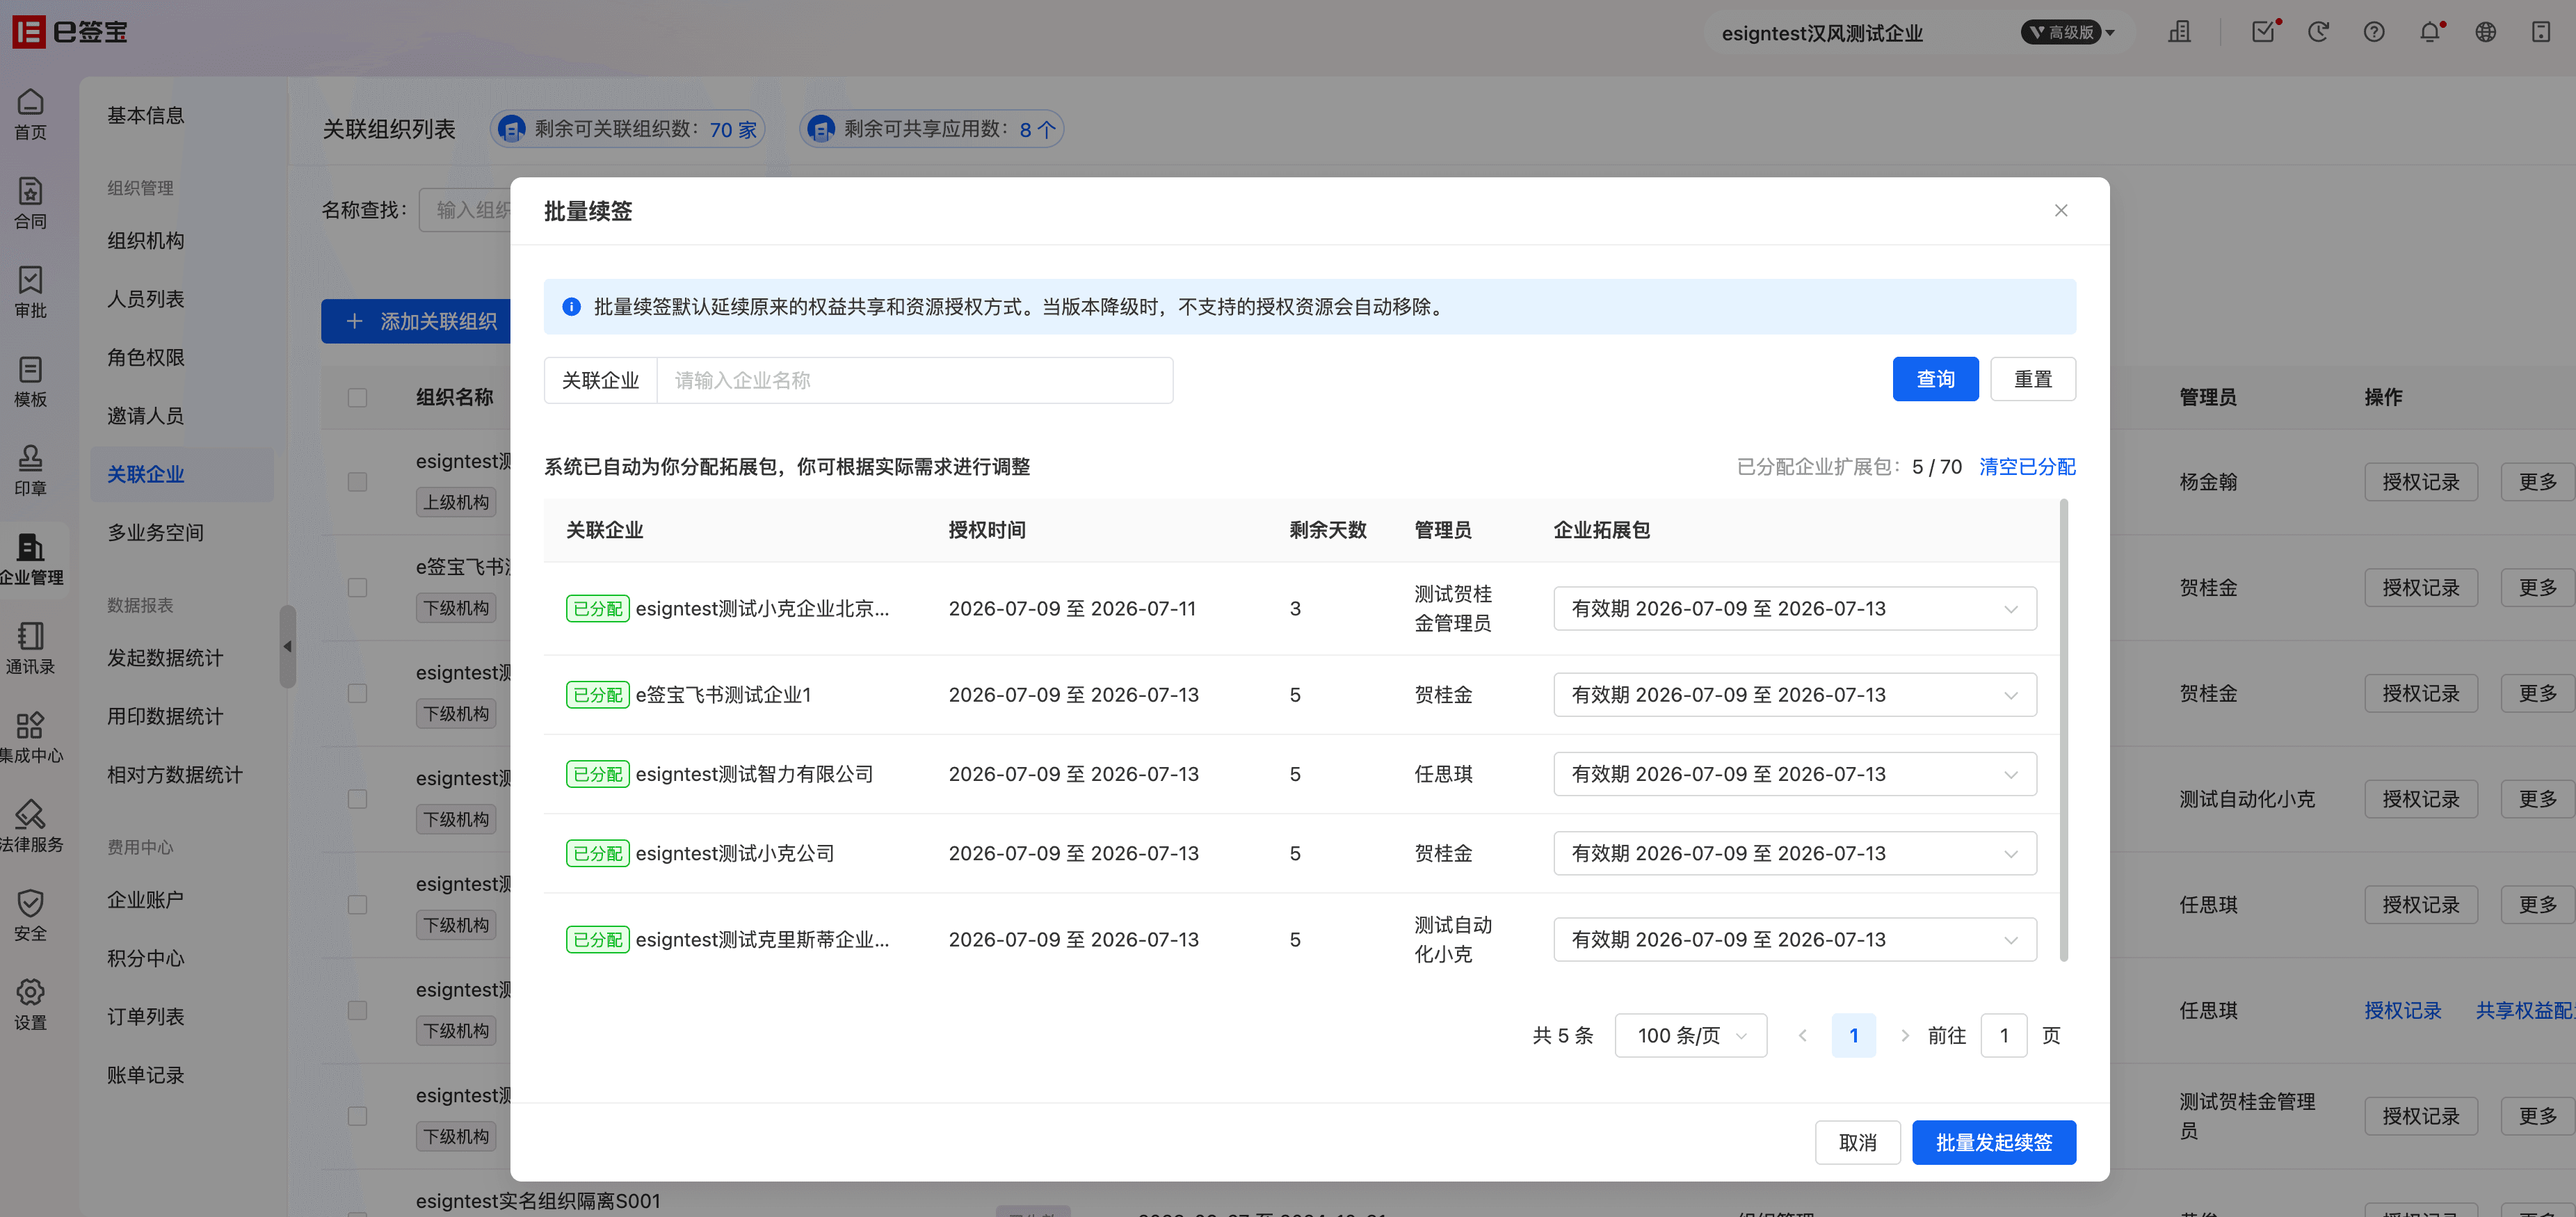Close the 批量续签 dialog with X
This screenshot has width=2576, height=1217.
tap(2061, 210)
